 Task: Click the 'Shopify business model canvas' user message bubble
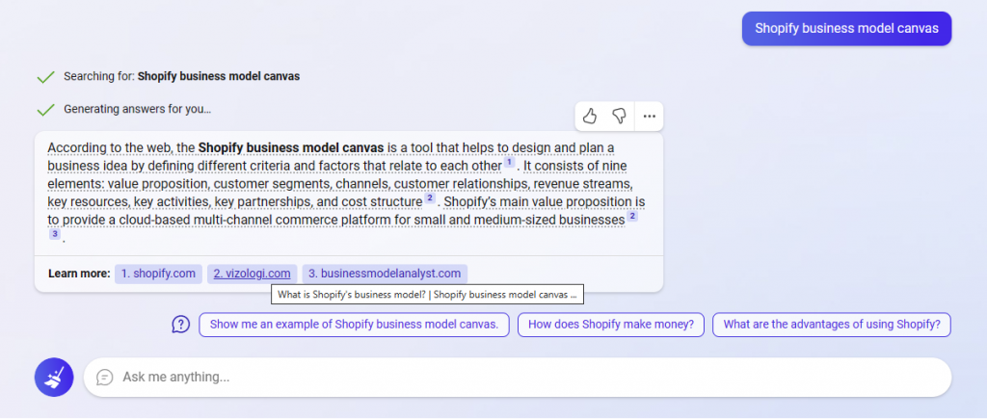846,28
